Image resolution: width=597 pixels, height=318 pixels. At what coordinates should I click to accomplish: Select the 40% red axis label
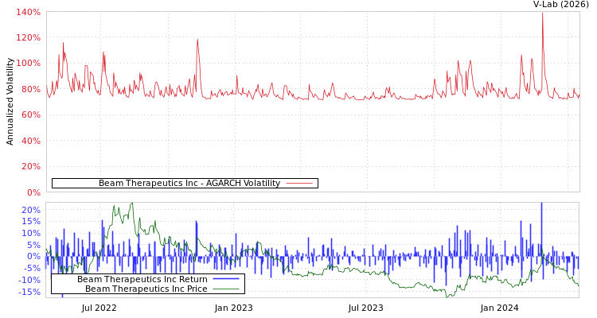(30, 141)
